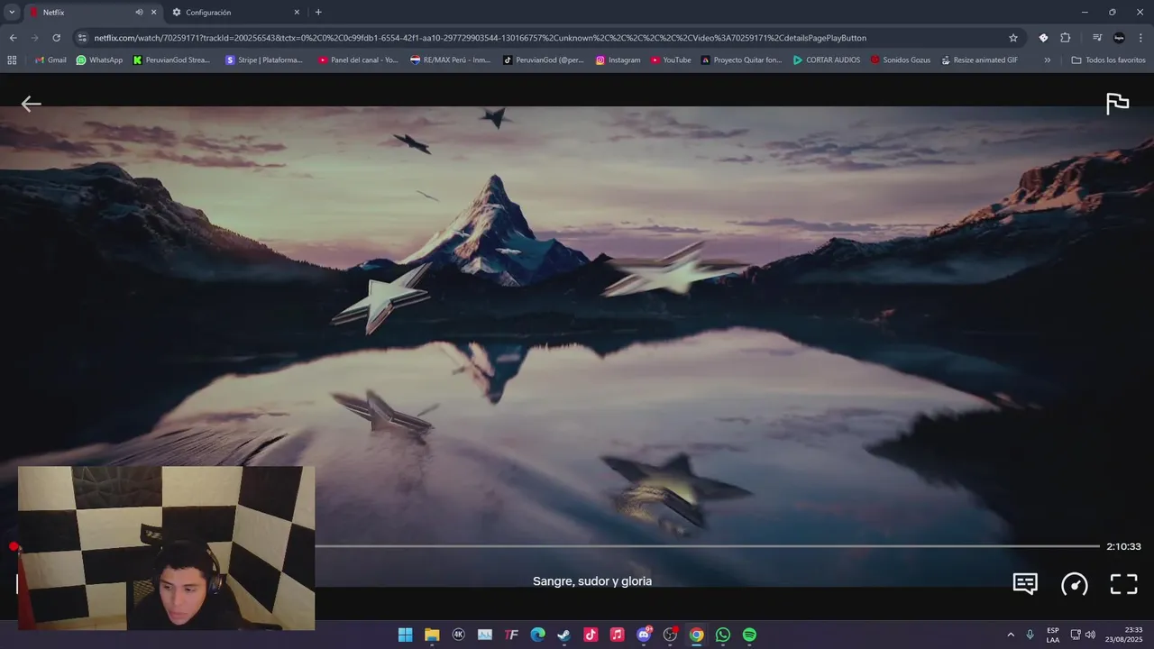Open Chrome profile avatar menu
This screenshot has width=1154, height=649.
coord(1119,38)
